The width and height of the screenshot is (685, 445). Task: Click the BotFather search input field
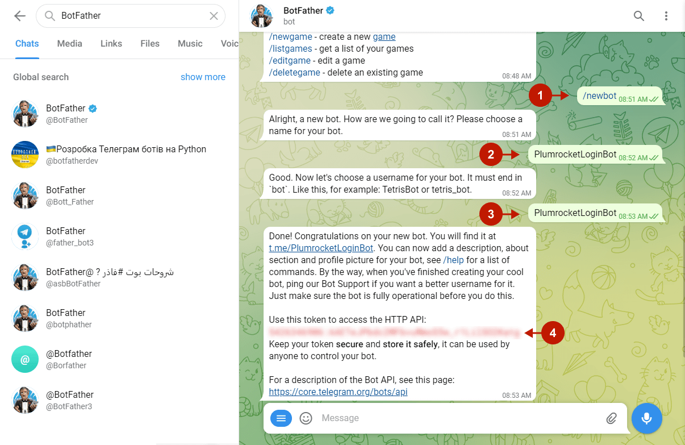tap(131, 16)
